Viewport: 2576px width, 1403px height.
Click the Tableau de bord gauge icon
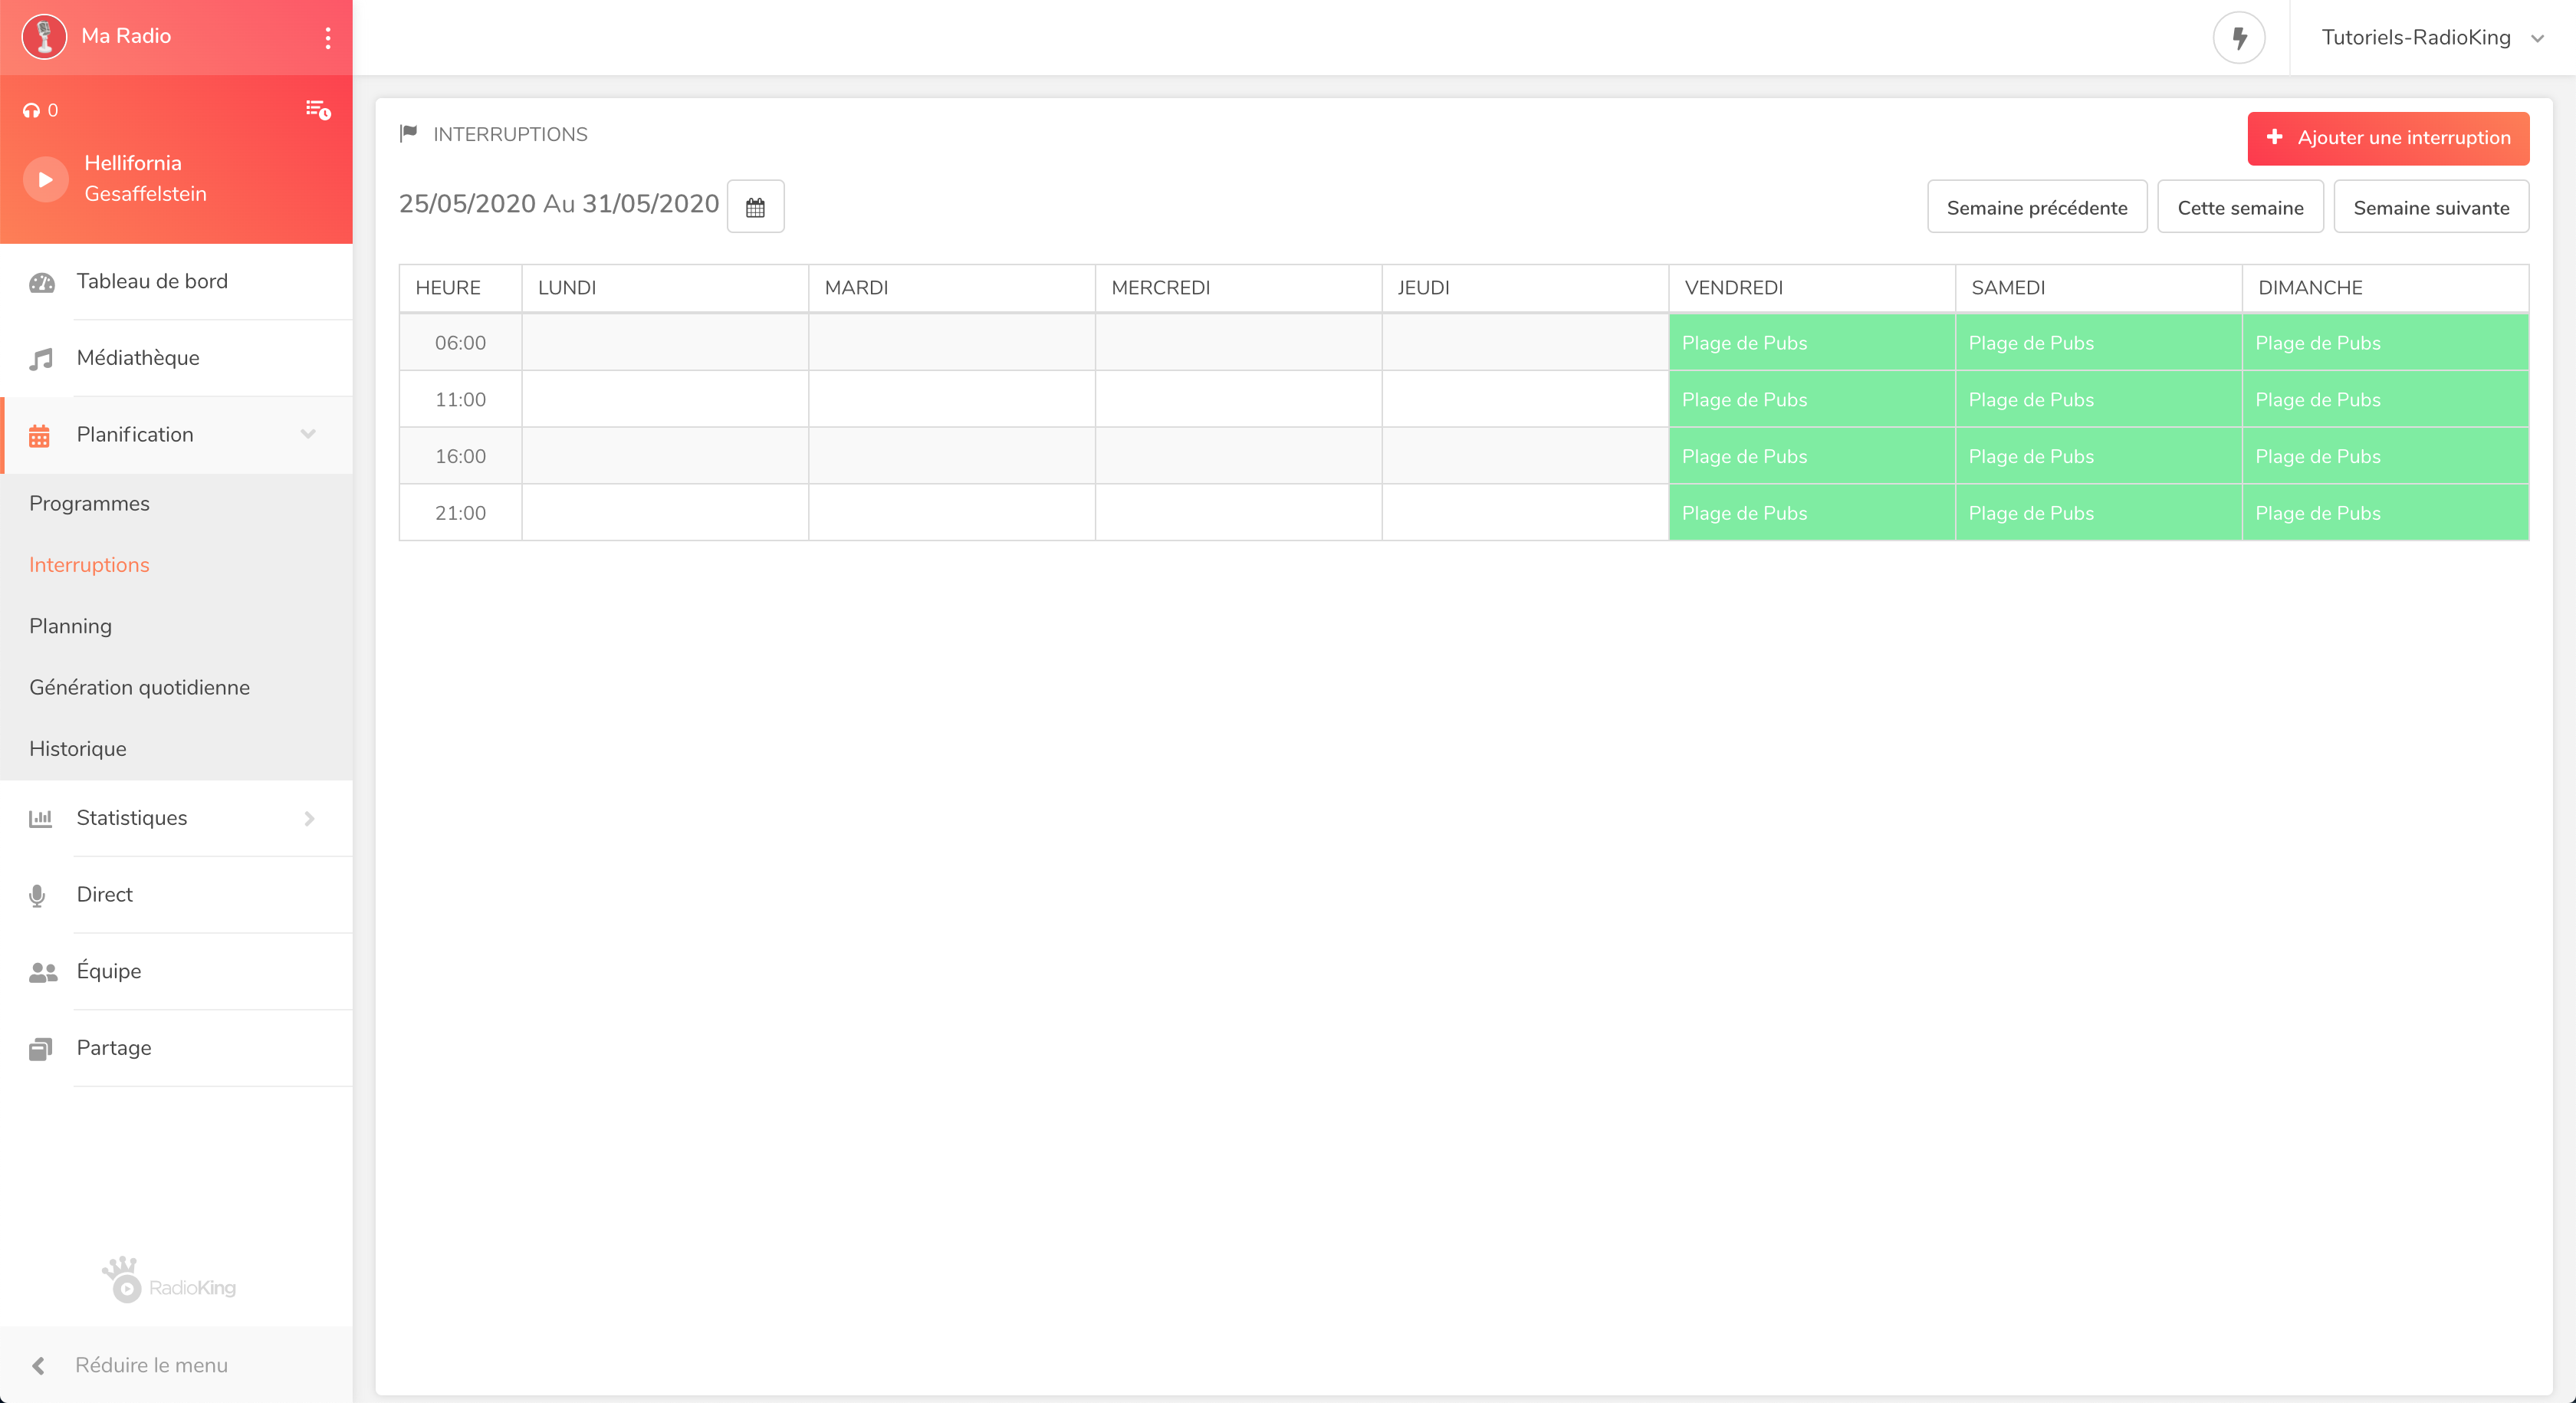tap(42, 283)
